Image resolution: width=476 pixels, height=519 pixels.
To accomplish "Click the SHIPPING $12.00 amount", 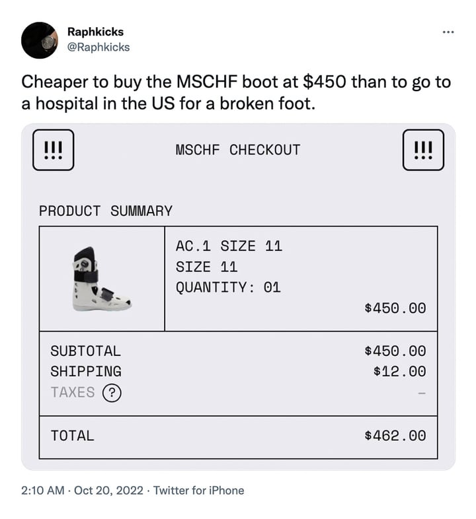I will click(x=399, y=371).
